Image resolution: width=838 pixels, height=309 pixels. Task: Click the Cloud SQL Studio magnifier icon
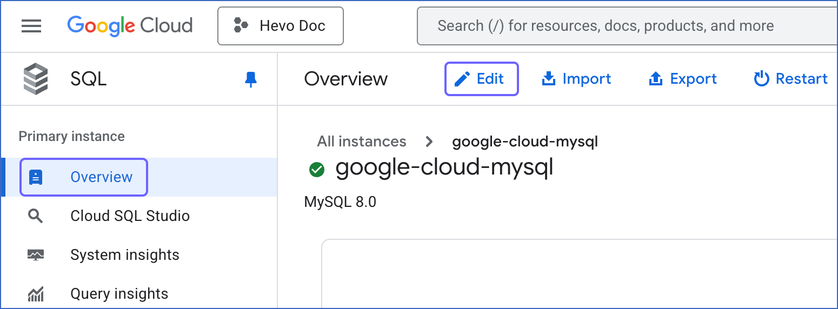click(36, 216)
